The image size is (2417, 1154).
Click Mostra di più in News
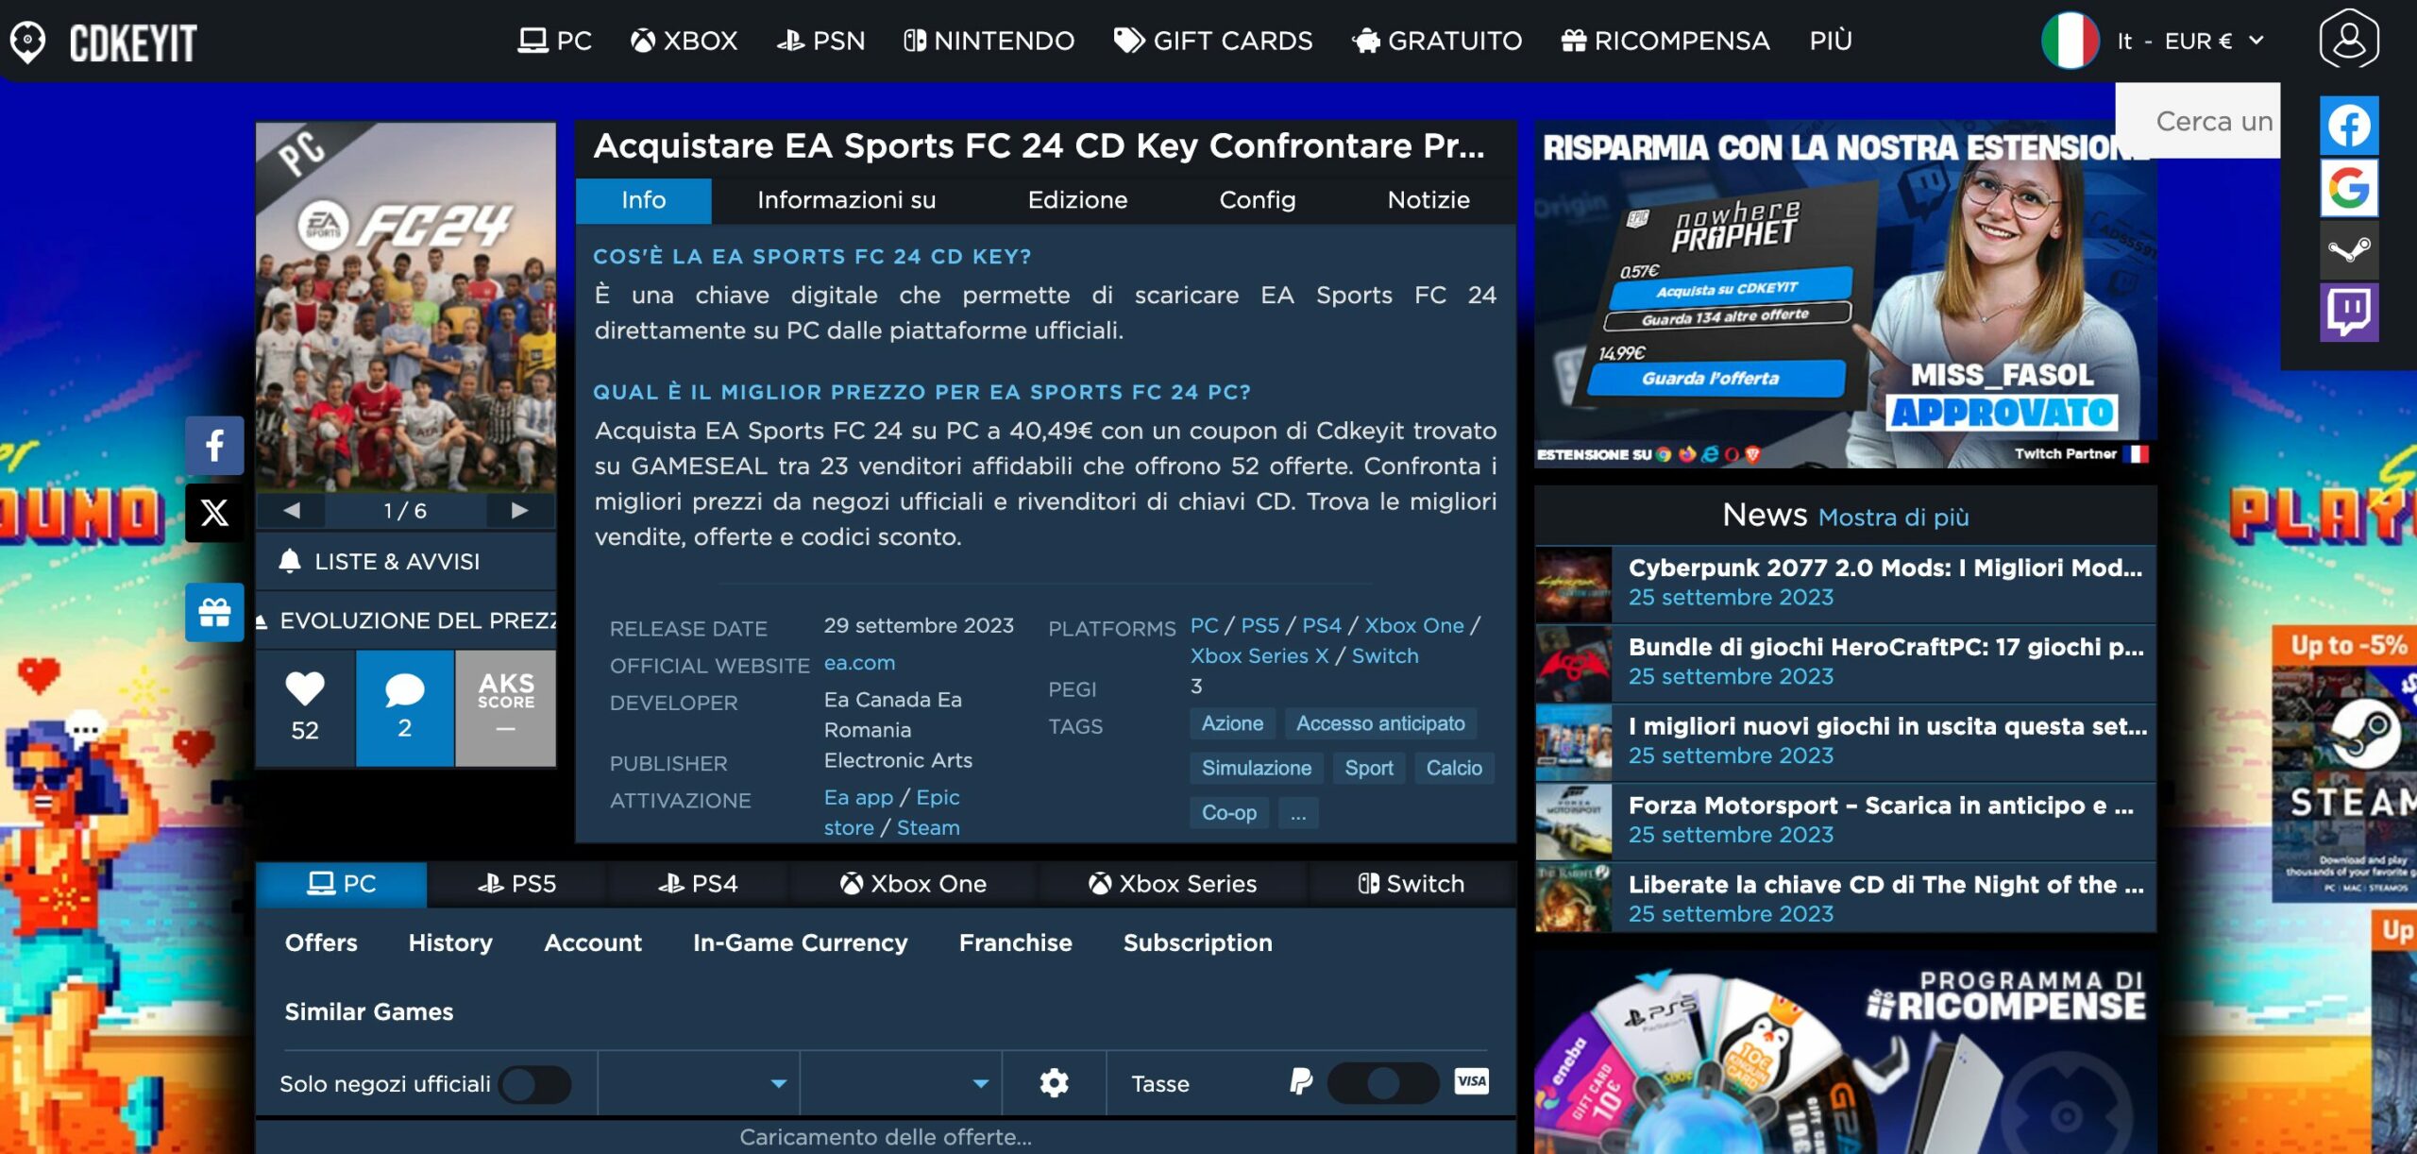coord(1893,518)
